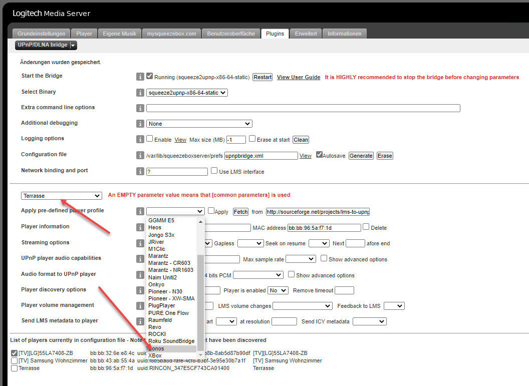Open the Feedback to LMS dropdown

[x=394, y=306]
